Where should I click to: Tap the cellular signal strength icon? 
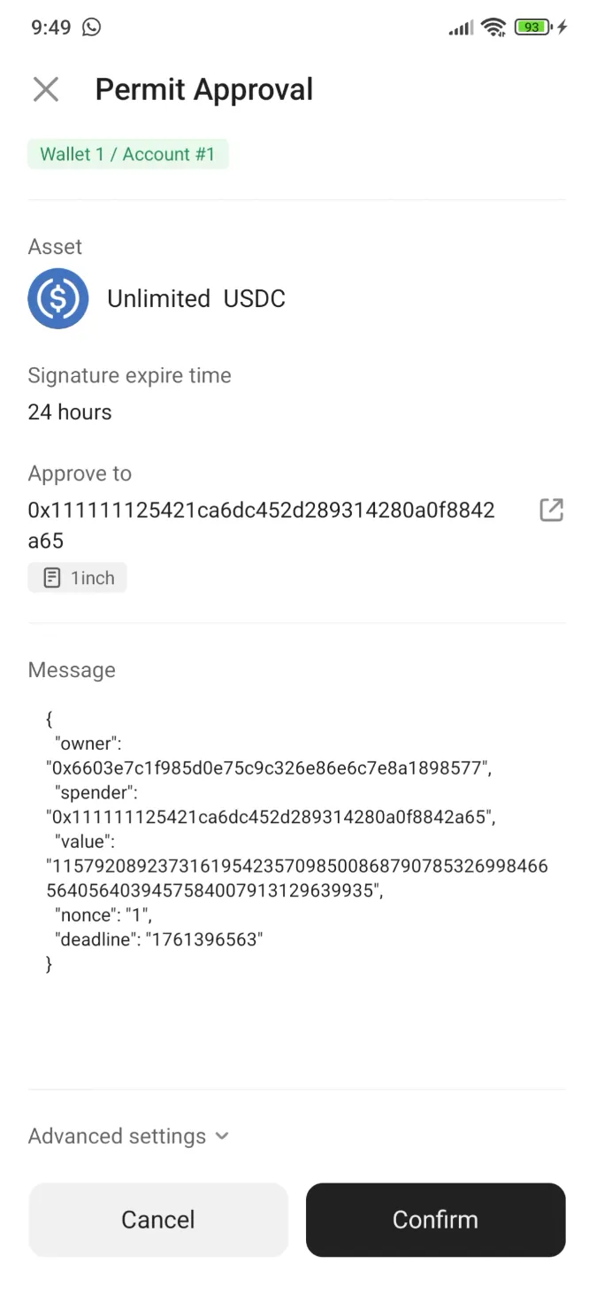tap(460, 27)
